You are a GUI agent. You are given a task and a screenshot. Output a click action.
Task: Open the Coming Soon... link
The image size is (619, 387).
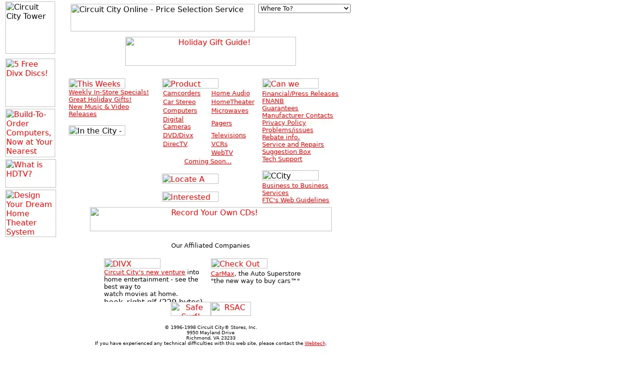pos(208,162)
